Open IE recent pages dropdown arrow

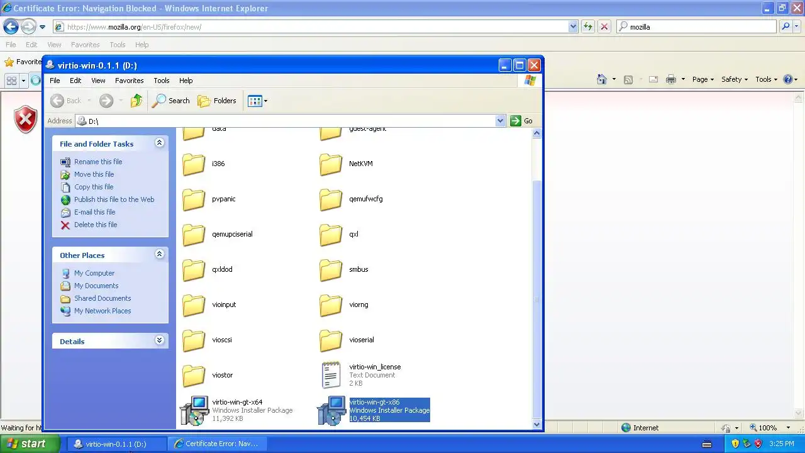(42, 27)
